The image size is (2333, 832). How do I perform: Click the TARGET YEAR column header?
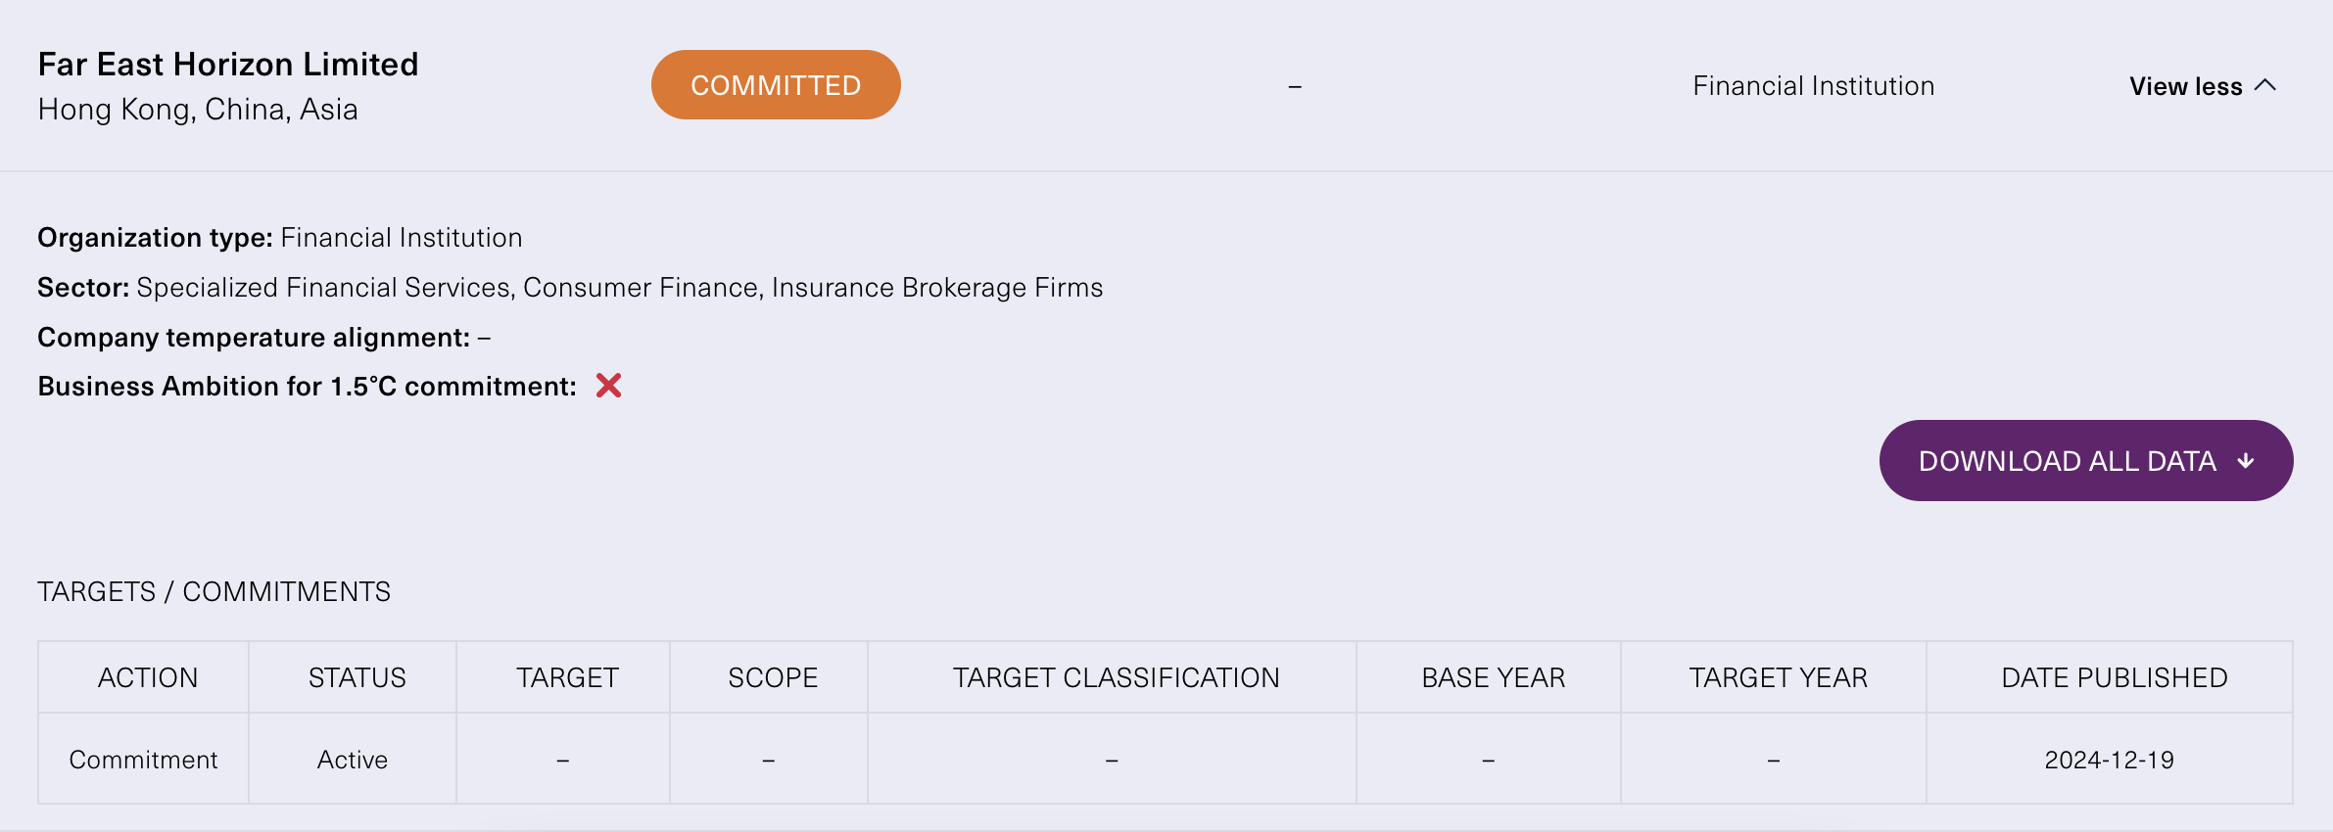pyautogui.click(x=1778, y=677)
